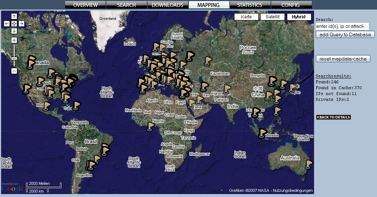
Task: Click the BACK TO DETAILS link
Action: coord(334,117)
